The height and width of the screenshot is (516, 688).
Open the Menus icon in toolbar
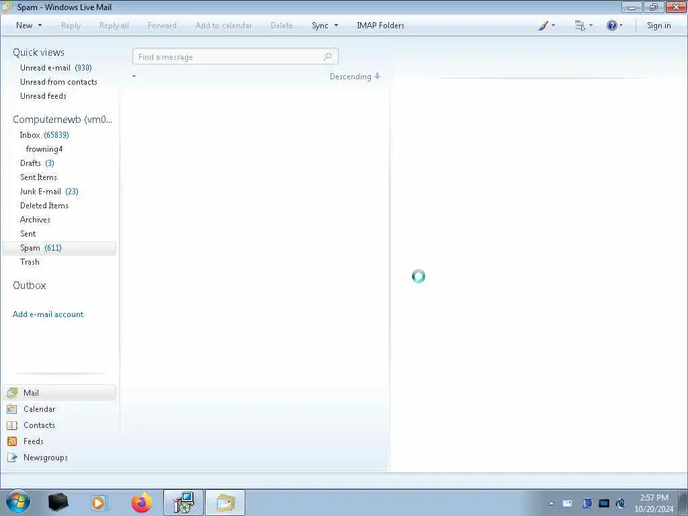580,26
